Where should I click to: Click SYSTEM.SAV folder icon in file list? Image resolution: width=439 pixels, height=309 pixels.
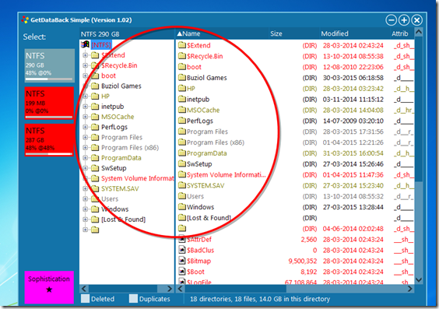click(x=182, y=185)
